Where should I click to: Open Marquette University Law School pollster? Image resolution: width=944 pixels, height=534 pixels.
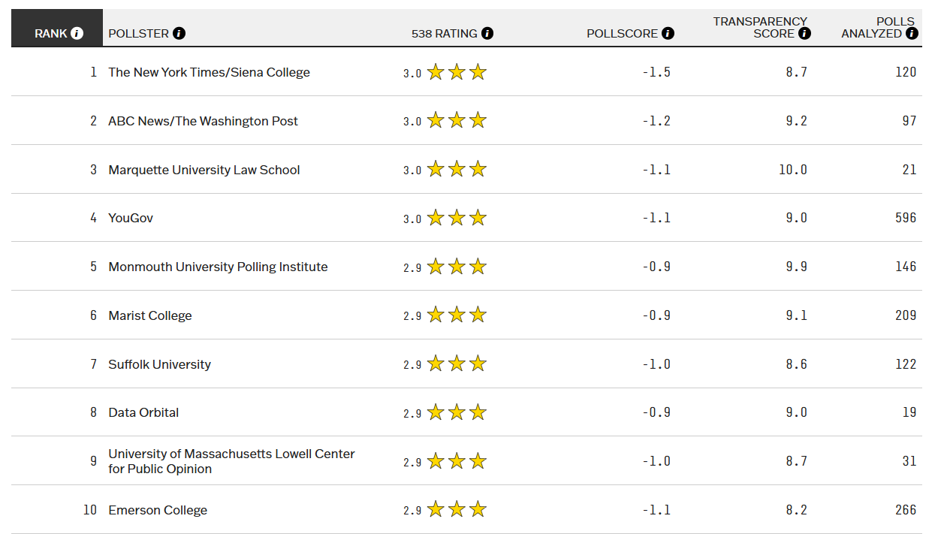pyautogui.click(x=204, y=170)
